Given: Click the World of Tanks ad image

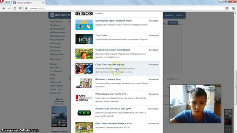Looking at the screenshot, I should 59,117.
